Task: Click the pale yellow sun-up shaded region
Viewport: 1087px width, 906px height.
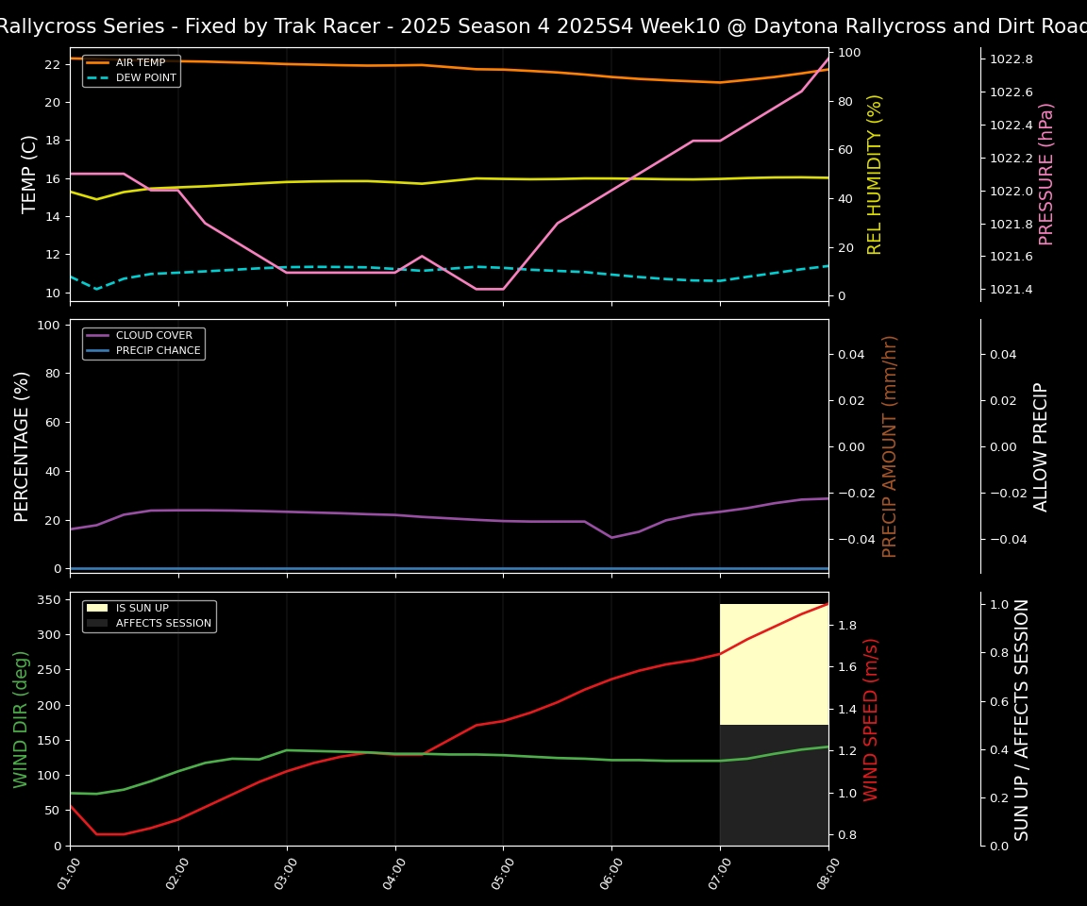Action: pos(774,663)
